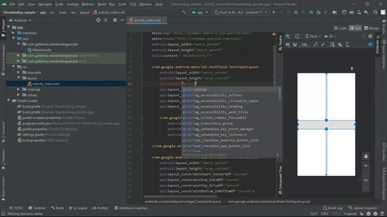Click the Guidelines icon in design toolbar
Image resolution: width=387 pixels, height=217 pixels.
click(x=347, y=45)
